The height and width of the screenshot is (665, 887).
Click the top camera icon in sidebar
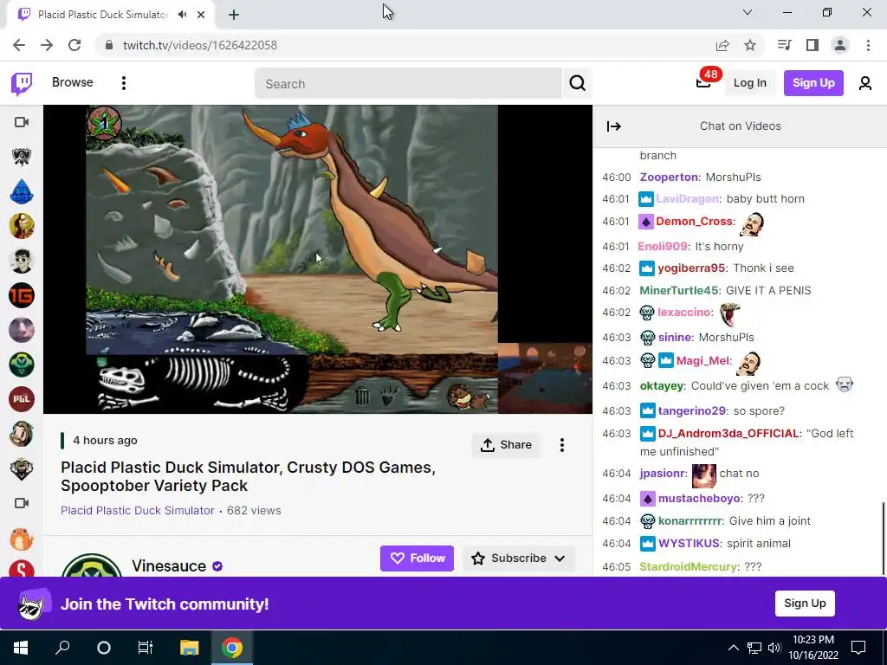click(22, 122)
